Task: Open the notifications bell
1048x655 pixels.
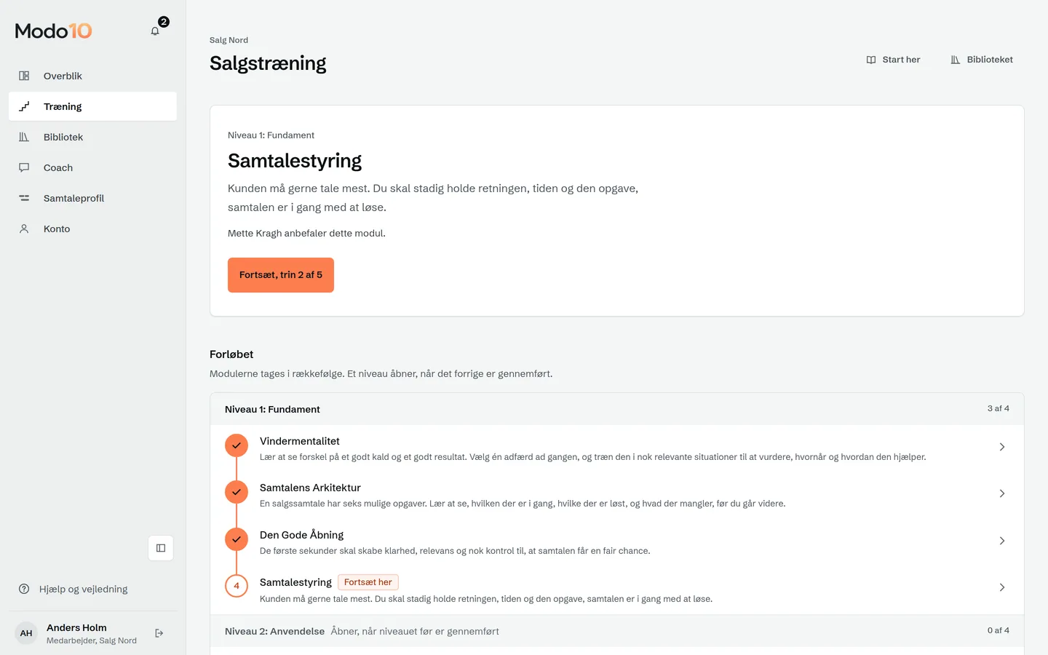Action: pos(155,31)
